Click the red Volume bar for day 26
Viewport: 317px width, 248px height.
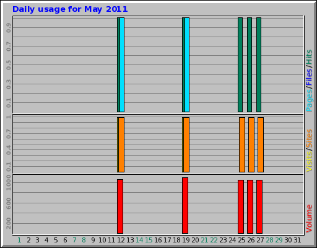250,206
